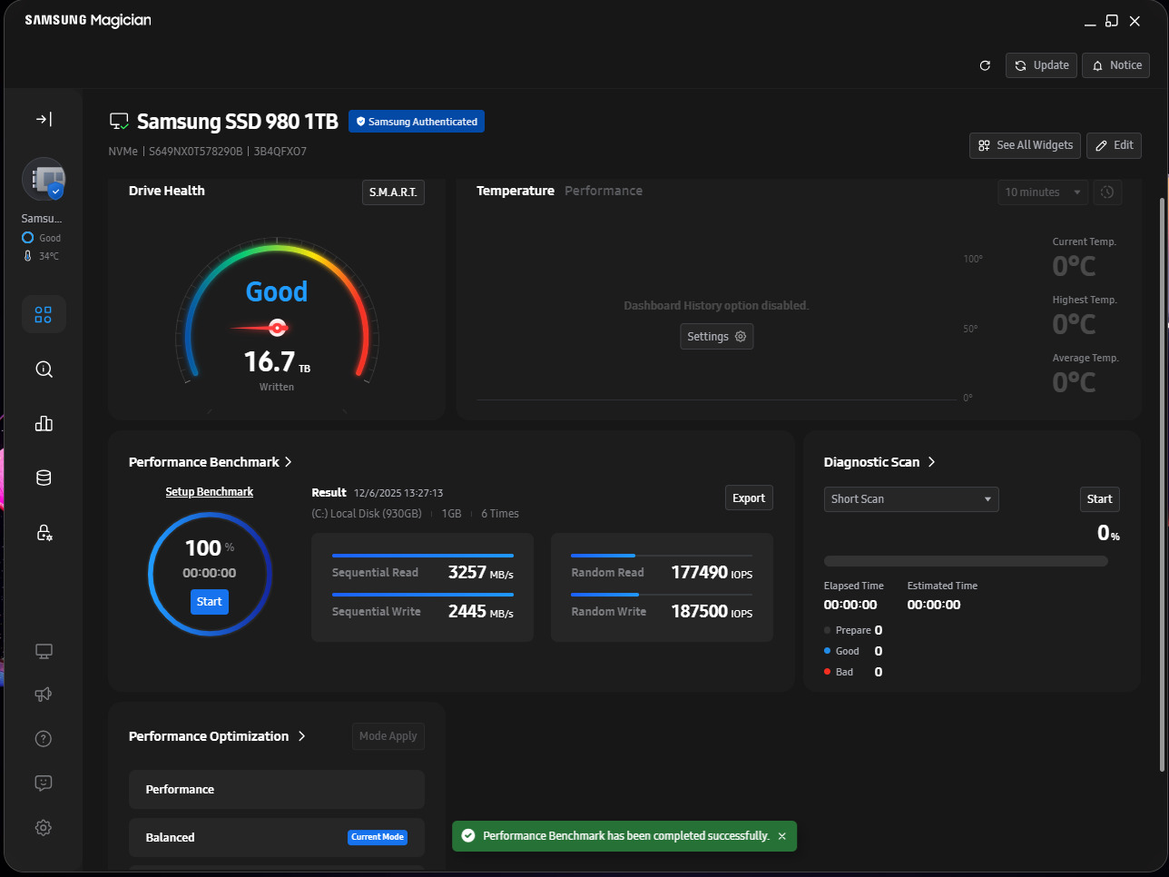Open the dashboard grid icon in sidebar
The height and width of the screenshot is (877, 1169).
point(44,314)
